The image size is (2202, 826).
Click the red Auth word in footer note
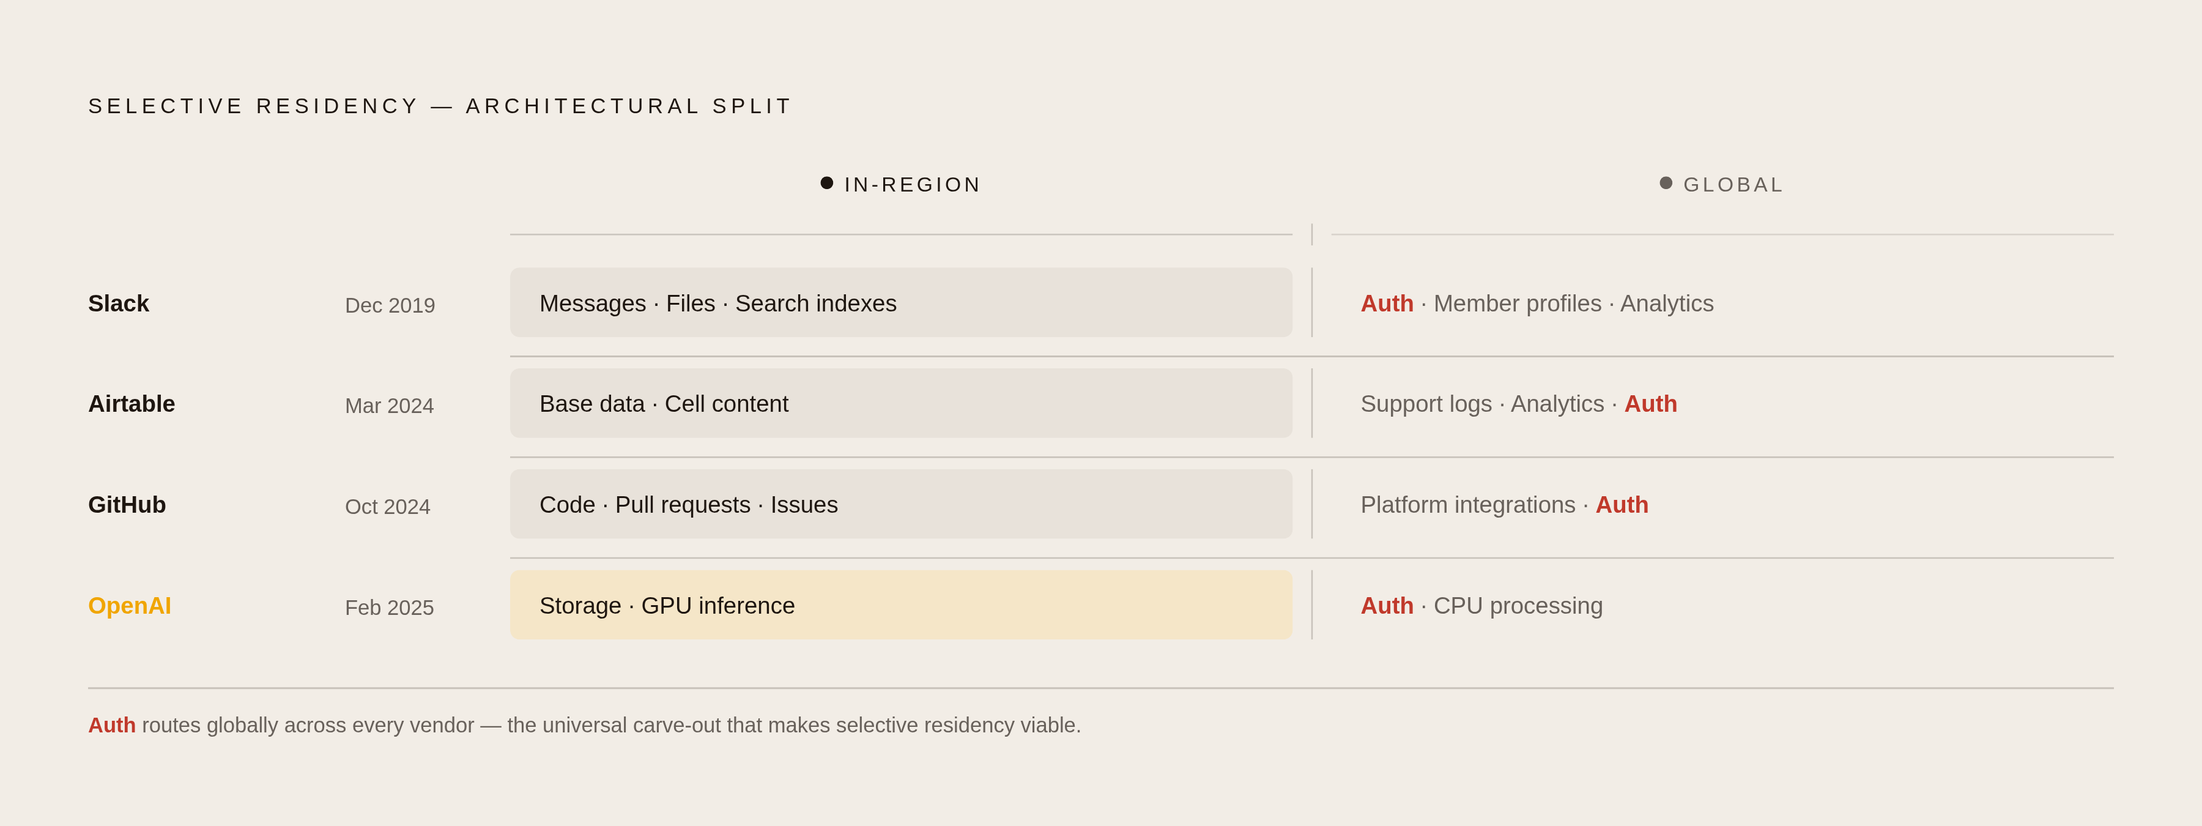tap(112, 725)
